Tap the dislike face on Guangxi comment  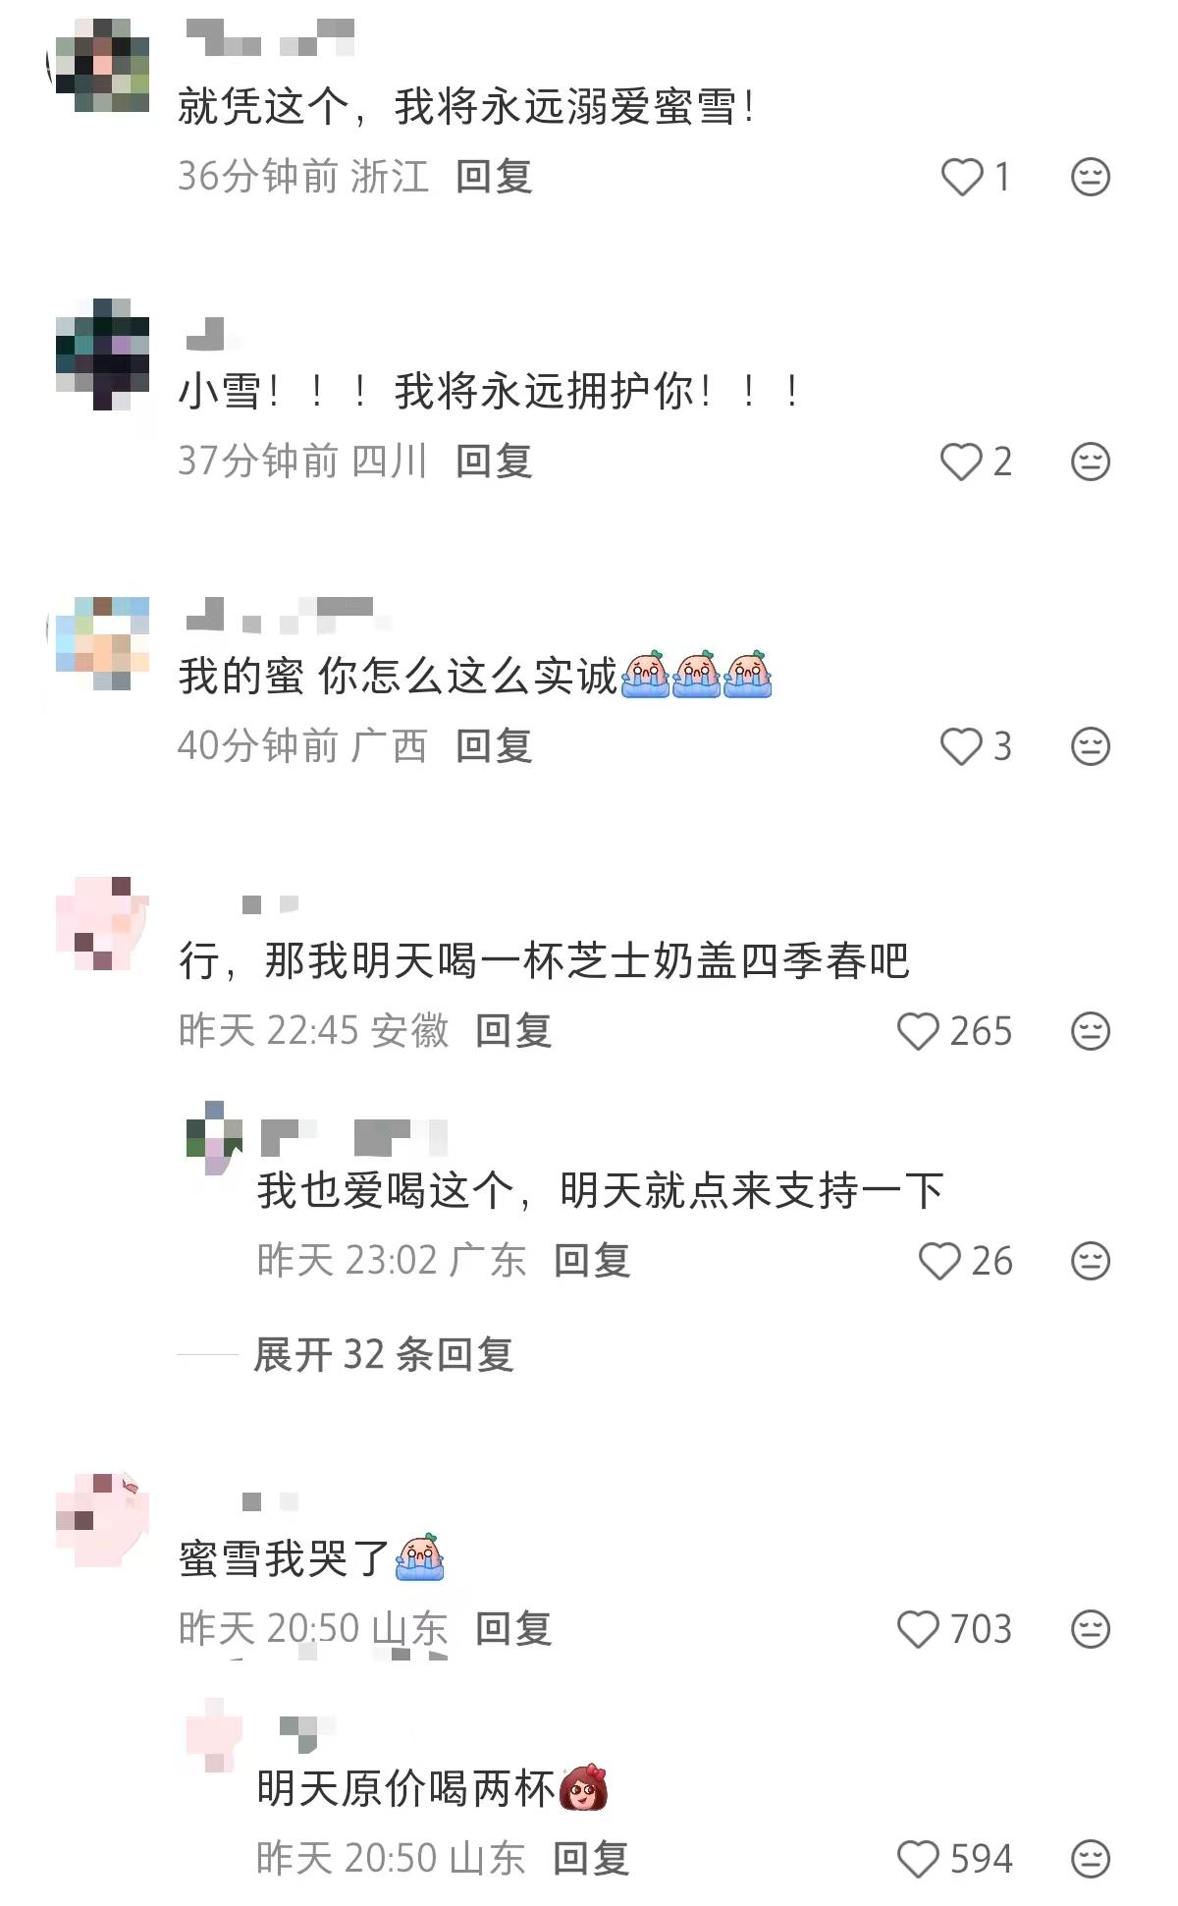[1090, 746]
